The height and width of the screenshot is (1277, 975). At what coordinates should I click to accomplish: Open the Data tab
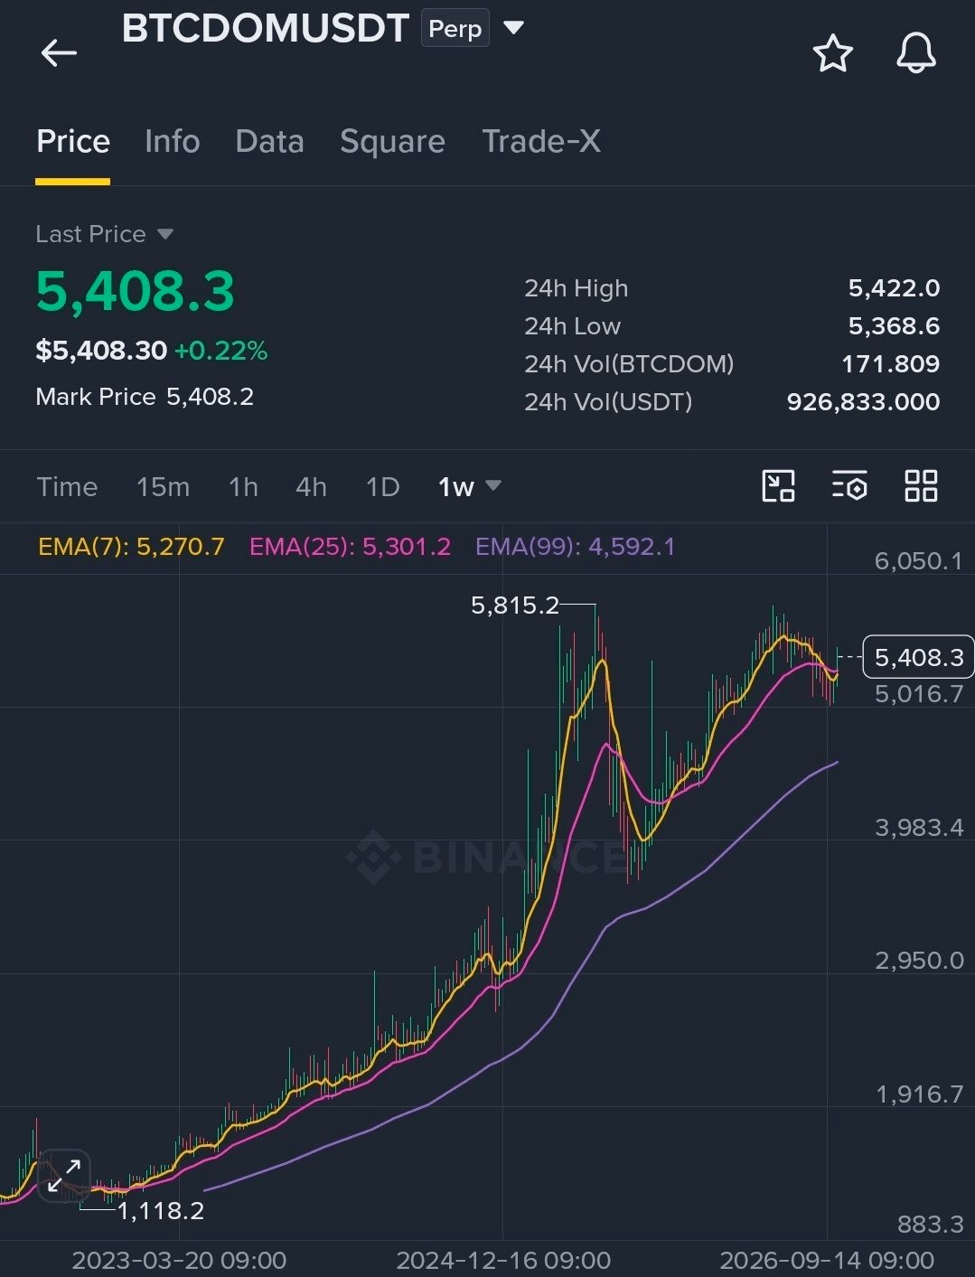pos(269,142)
